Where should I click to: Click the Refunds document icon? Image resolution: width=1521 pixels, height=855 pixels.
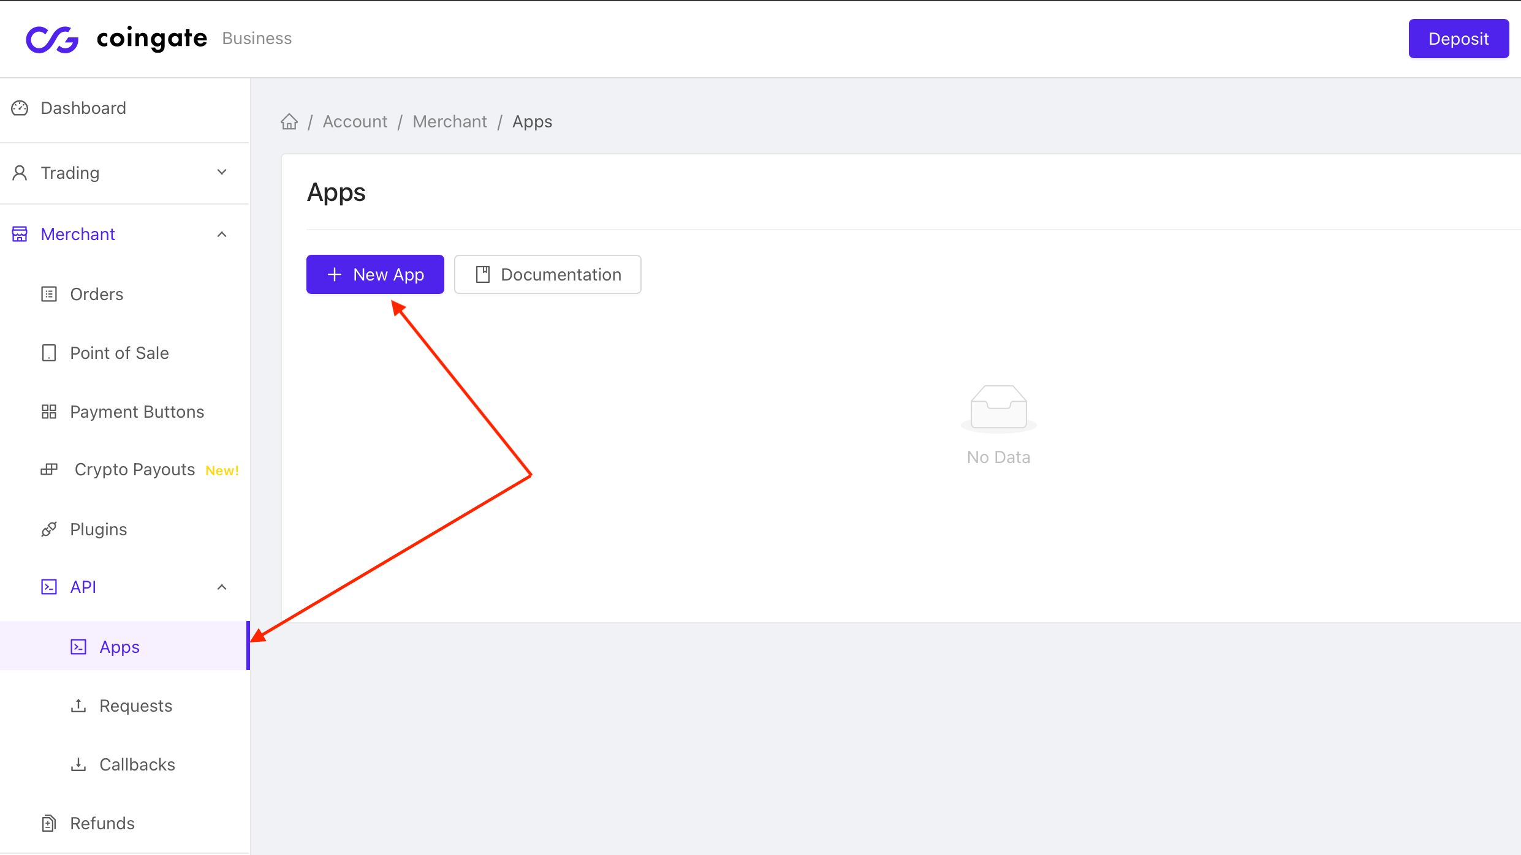(x=49, y=823)
